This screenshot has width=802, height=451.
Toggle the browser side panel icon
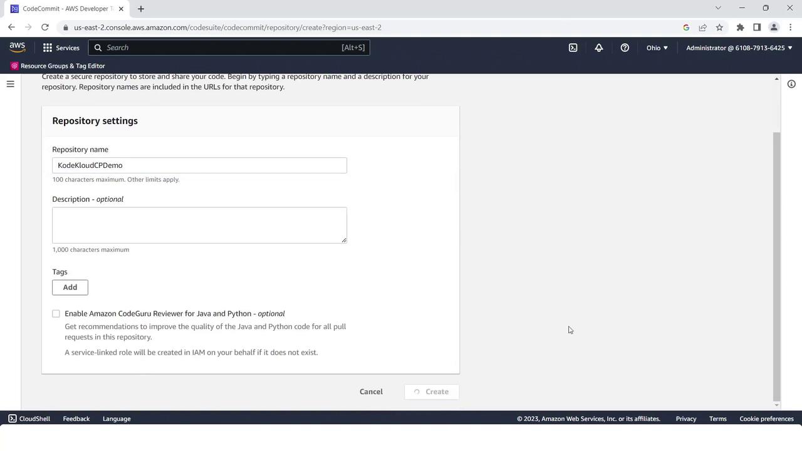(757, 28)
